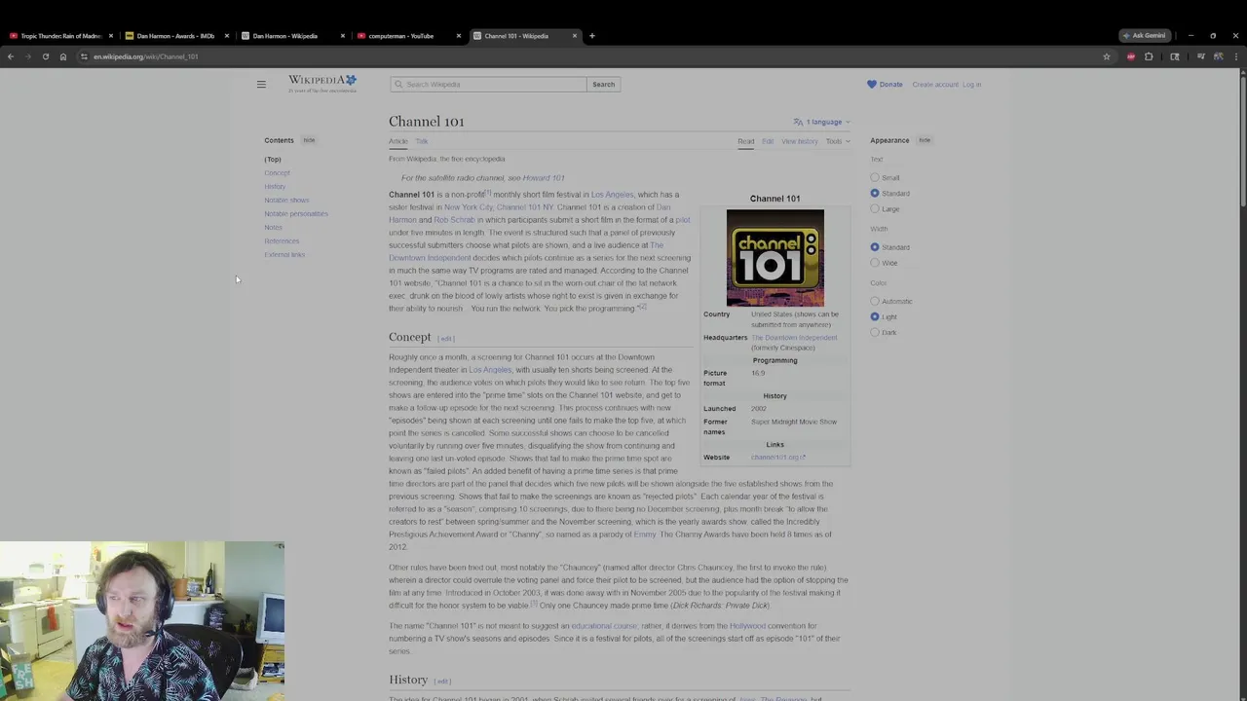Open the article Talk tab
Screen dimensions: 1247x701
point(422,141)
